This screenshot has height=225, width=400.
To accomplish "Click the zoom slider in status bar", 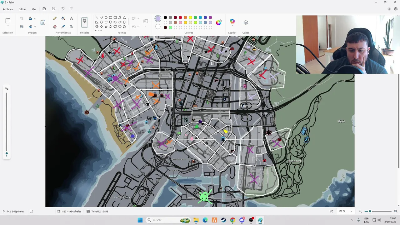I will (x=378, y=211).
